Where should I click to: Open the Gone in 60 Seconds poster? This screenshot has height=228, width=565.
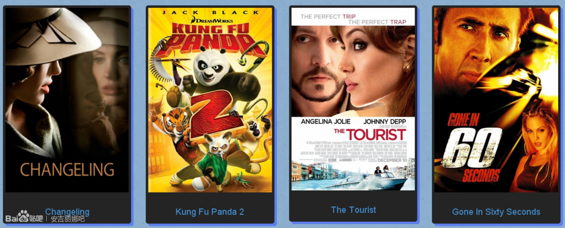point(496,100)
